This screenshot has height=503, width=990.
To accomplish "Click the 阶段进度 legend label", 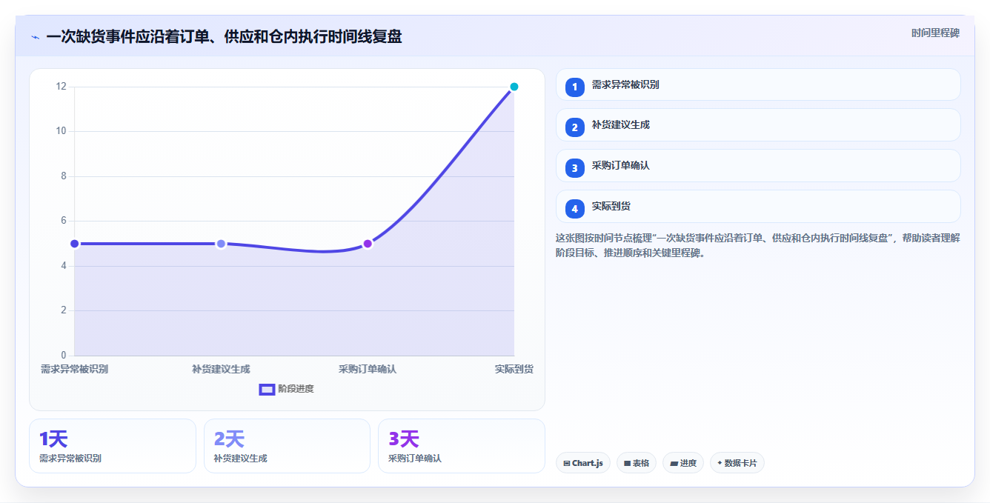I will (x=296, y=389).
